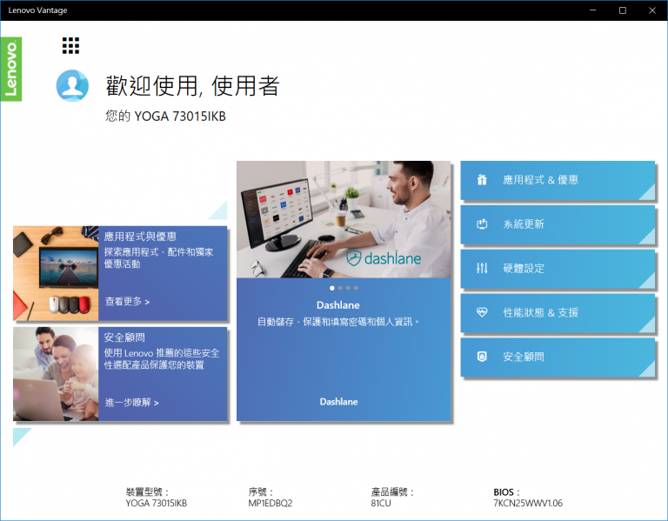Click the 應用程式與優惠 card heading
The width and height of the screenshot is (668, 521).
pos(140,237)
